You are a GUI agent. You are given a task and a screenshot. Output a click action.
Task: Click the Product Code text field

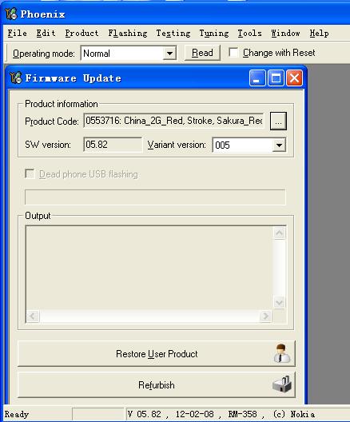point(173,121)
